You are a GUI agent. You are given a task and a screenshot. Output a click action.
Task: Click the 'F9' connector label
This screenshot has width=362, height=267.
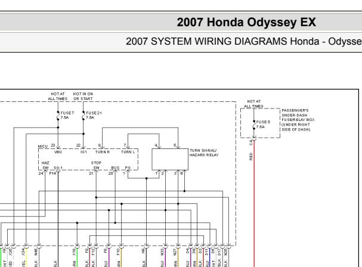pos(87,251)
